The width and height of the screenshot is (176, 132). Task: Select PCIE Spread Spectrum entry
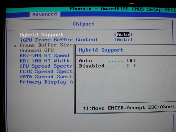coord(46,71)
